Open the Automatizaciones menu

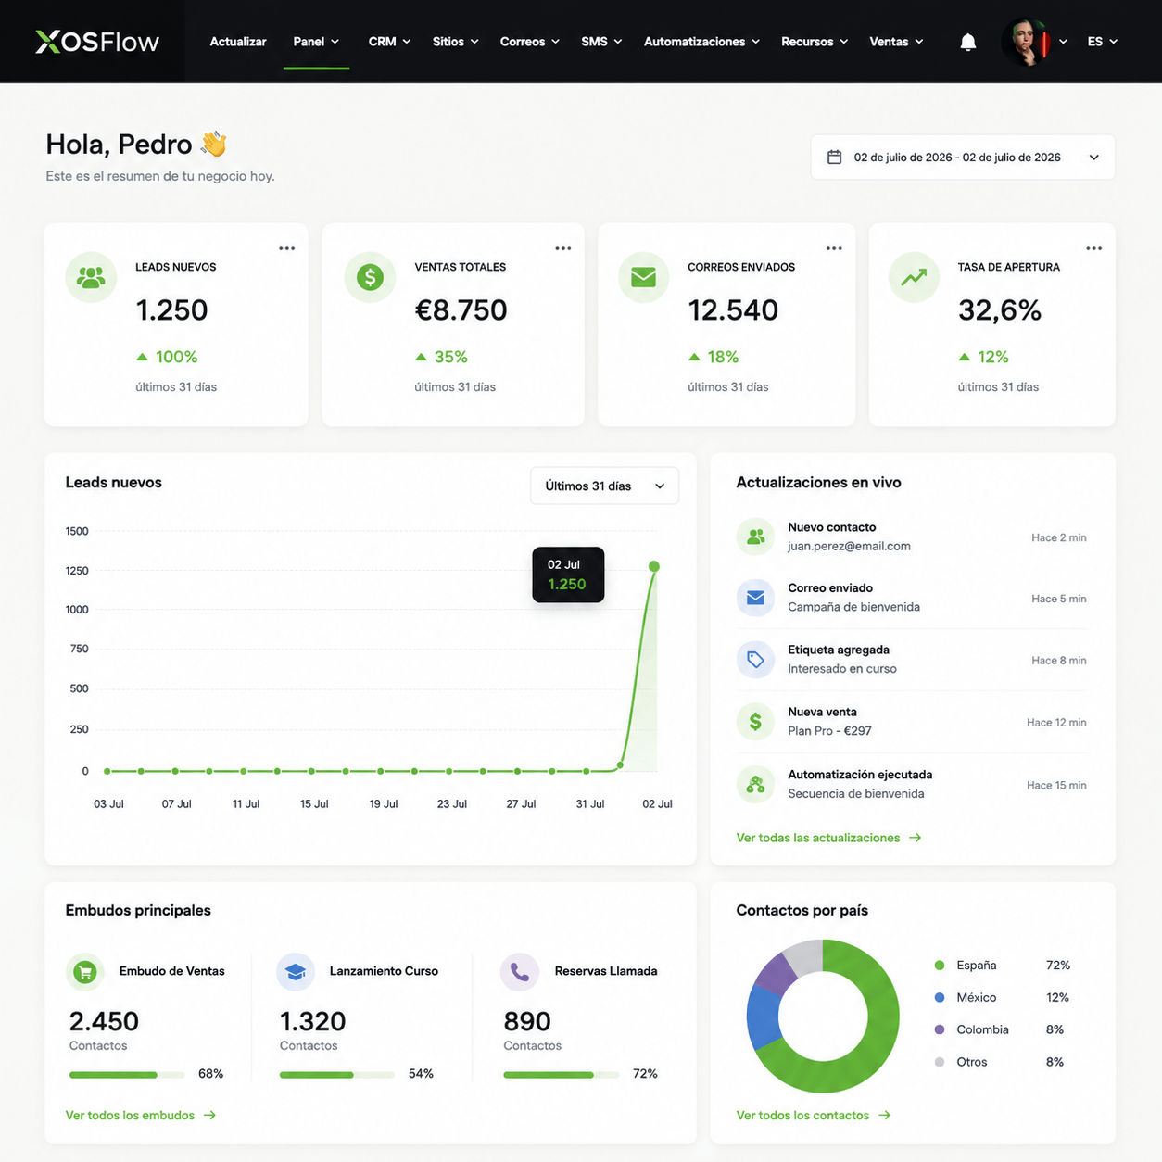coord(701,42)
